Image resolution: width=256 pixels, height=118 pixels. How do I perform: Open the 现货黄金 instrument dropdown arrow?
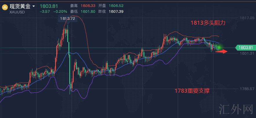click(x=34, y=6)
